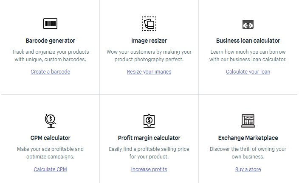The image size is (299, 183).
Task: Select the 'Profit margin calculator' title
Action: click(149, 138)
